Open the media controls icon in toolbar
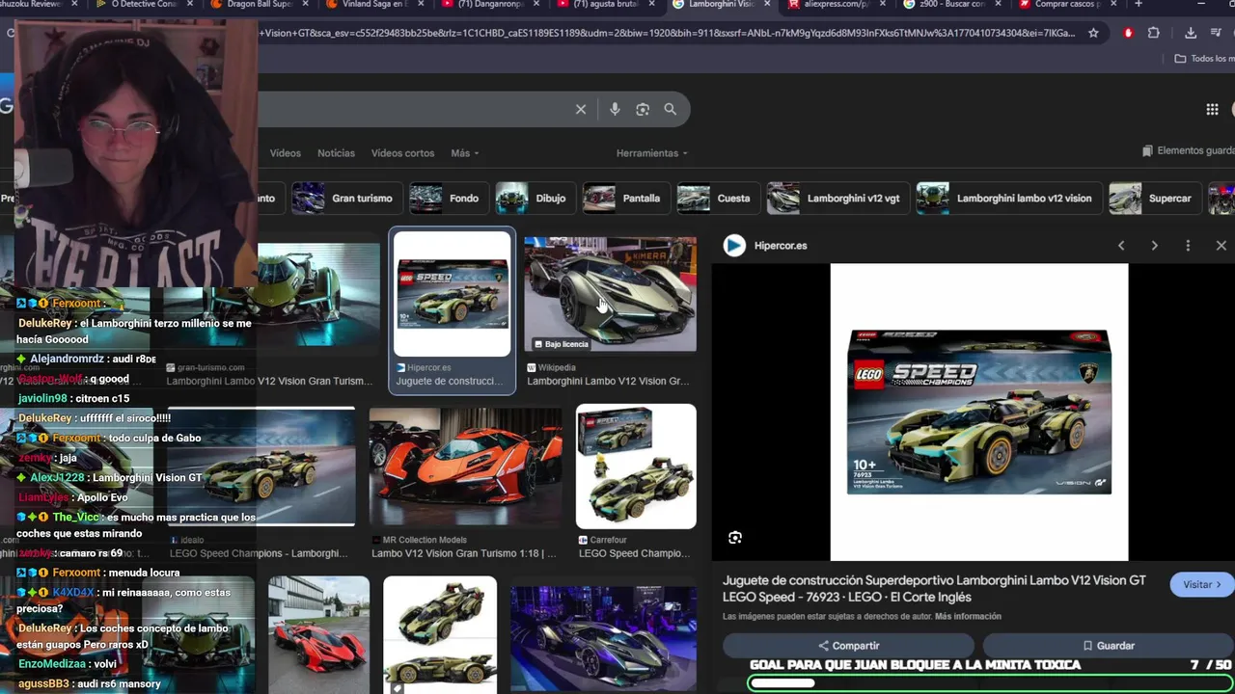Viewport: 1235px width, 694px height. click(1216, 33)
